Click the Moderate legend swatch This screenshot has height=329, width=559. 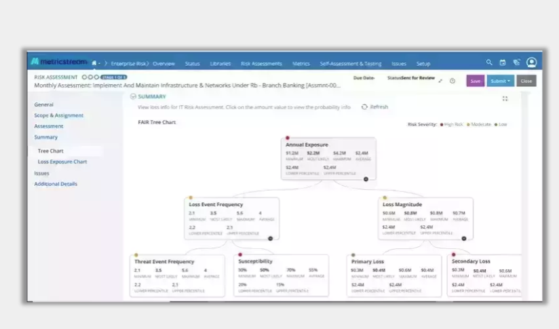click(x=468, y=124)
